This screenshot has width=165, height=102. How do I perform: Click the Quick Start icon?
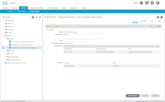click(x=6, y=20)
